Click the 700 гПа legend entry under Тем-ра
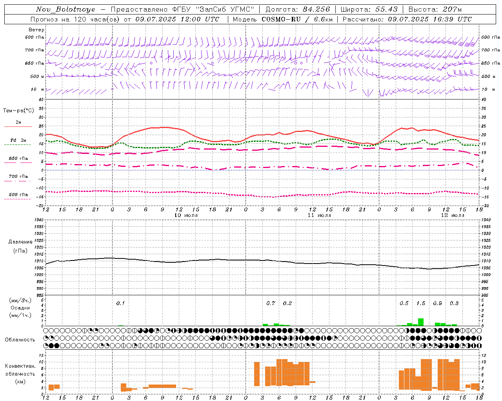Screen dimensions: 502x401 [x=18, y=177]
